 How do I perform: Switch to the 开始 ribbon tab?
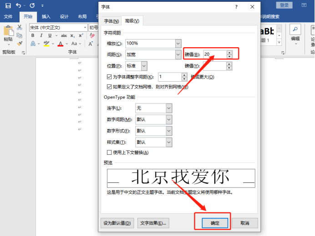tap(28, 16)
